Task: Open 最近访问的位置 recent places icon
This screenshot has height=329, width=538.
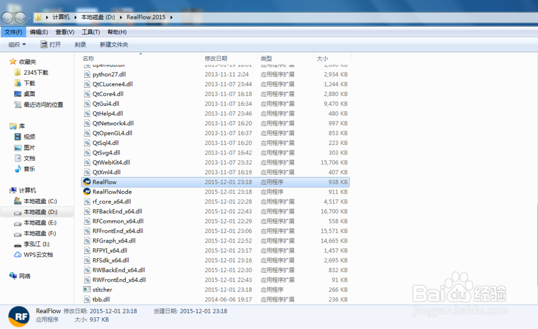Action: click(18, 105)
